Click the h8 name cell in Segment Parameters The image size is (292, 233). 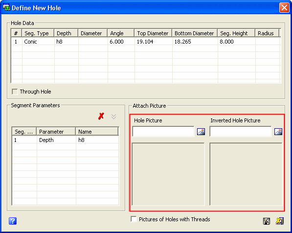(97, 140)
